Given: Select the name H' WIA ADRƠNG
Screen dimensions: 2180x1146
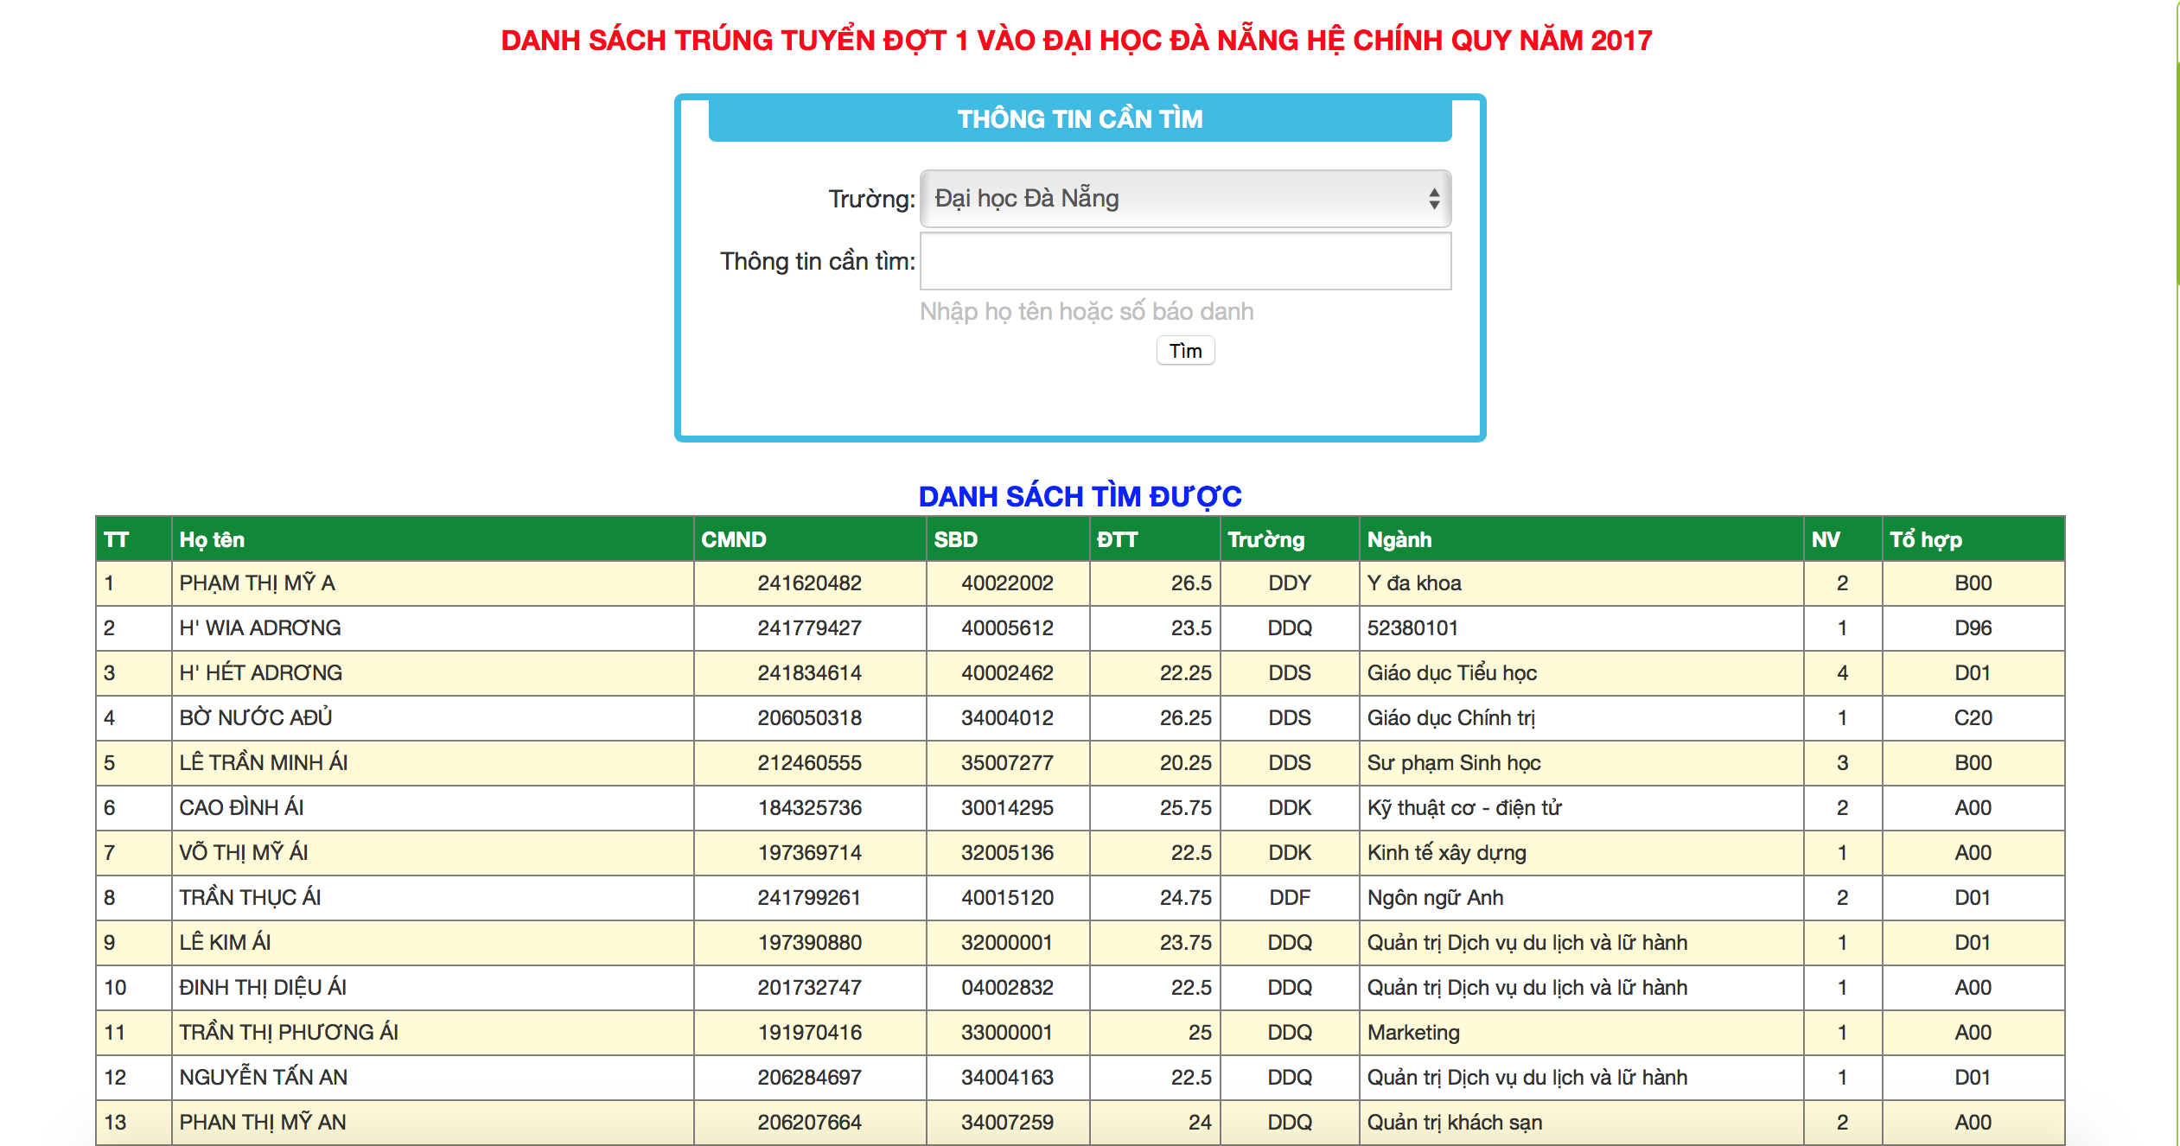Looking at the screenshot, I should tap(260, 628).
